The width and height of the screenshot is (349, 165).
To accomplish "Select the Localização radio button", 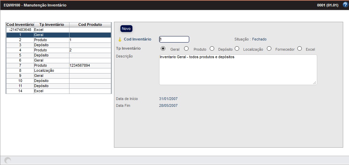I will 237,49.
